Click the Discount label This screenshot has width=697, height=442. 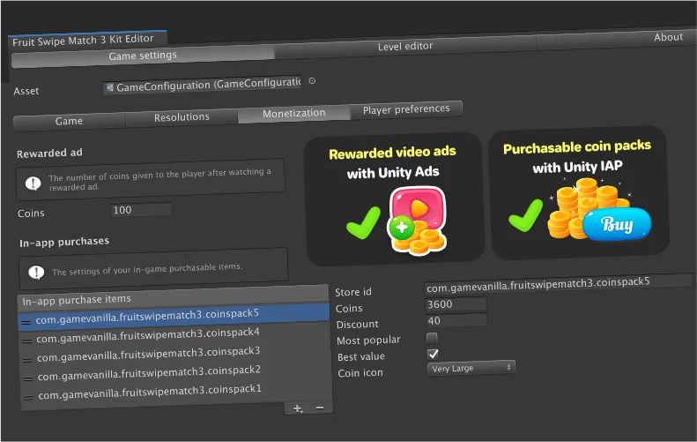click(x=358, y=325)
